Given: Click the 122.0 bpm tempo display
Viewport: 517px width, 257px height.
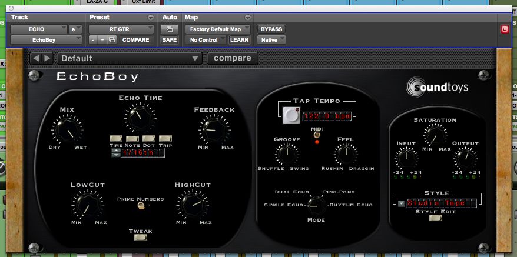Looking at the screenshot, I should pos(327,116).
